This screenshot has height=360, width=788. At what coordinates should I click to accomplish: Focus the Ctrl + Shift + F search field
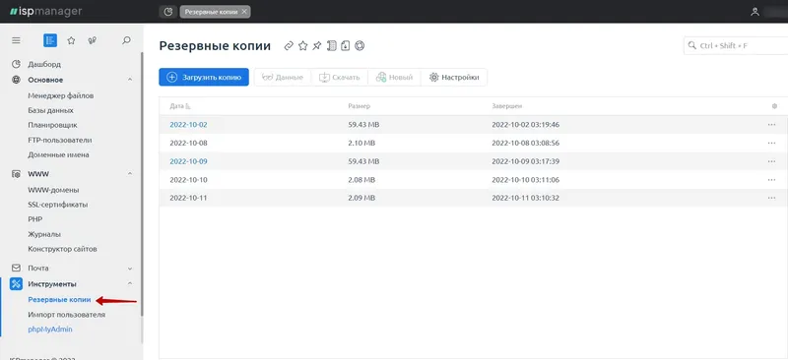[x=736, y=45]
